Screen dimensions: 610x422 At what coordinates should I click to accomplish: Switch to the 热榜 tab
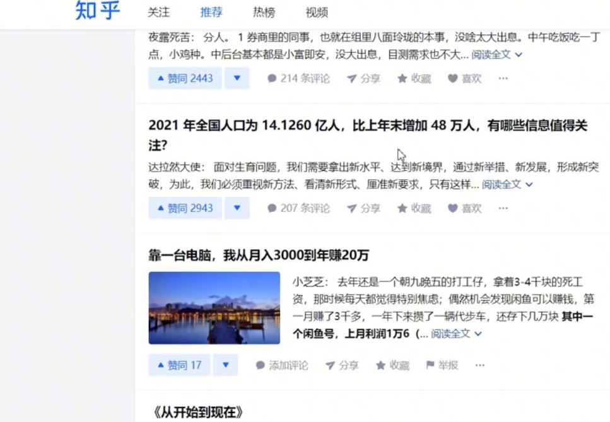click(x=262, y=12)
